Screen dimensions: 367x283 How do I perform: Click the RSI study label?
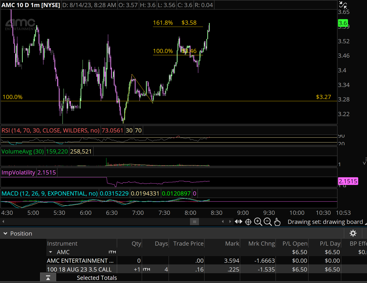point(50,130)
